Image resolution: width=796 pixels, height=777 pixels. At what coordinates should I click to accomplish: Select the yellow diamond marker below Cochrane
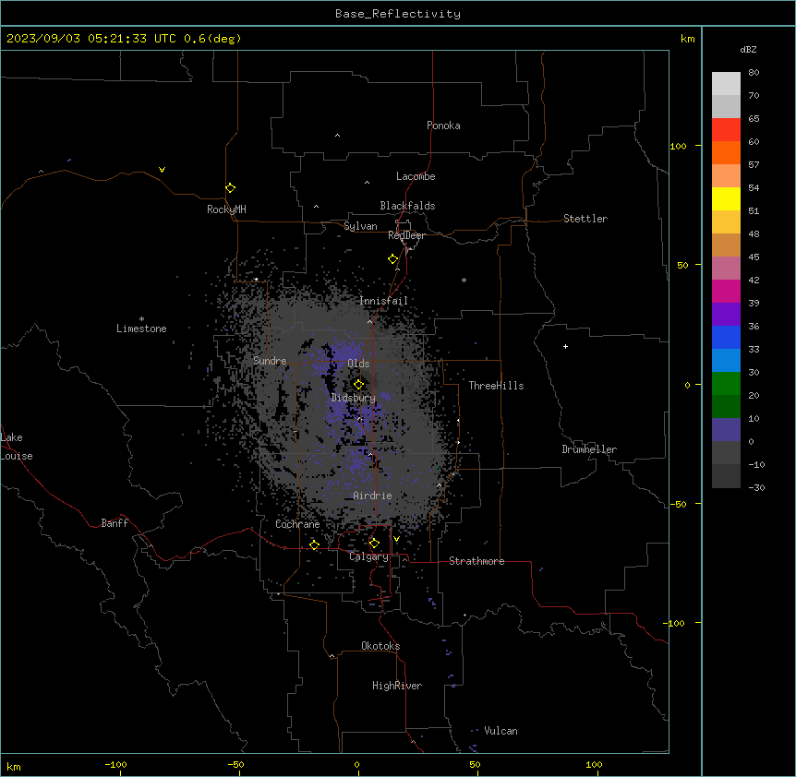[314, 545]
